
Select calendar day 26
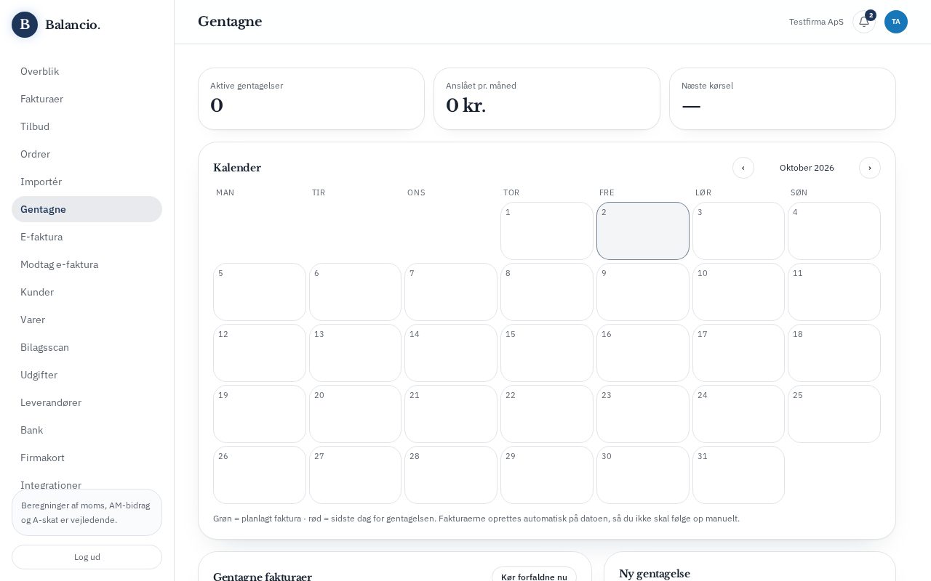pyautogui.click(x=260, y=475)
